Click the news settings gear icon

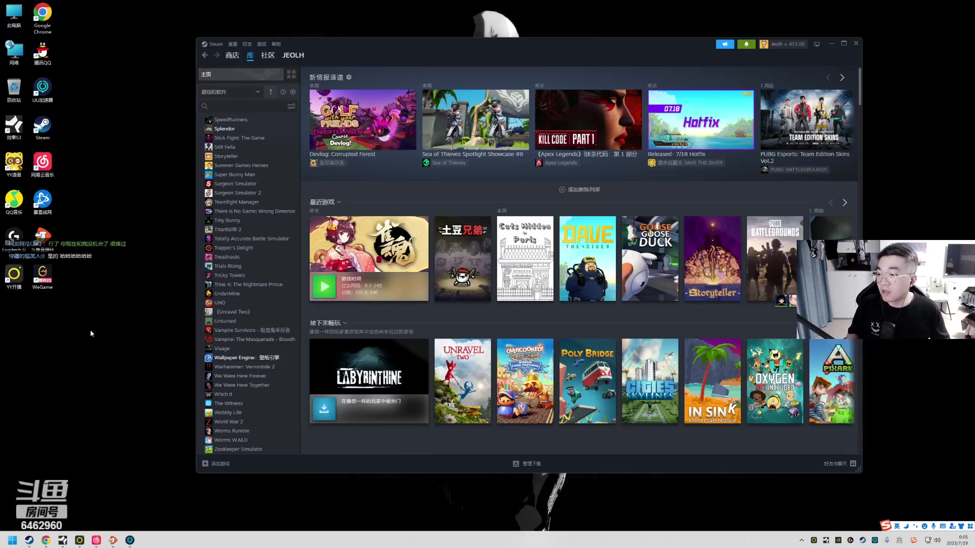point(349,77)
